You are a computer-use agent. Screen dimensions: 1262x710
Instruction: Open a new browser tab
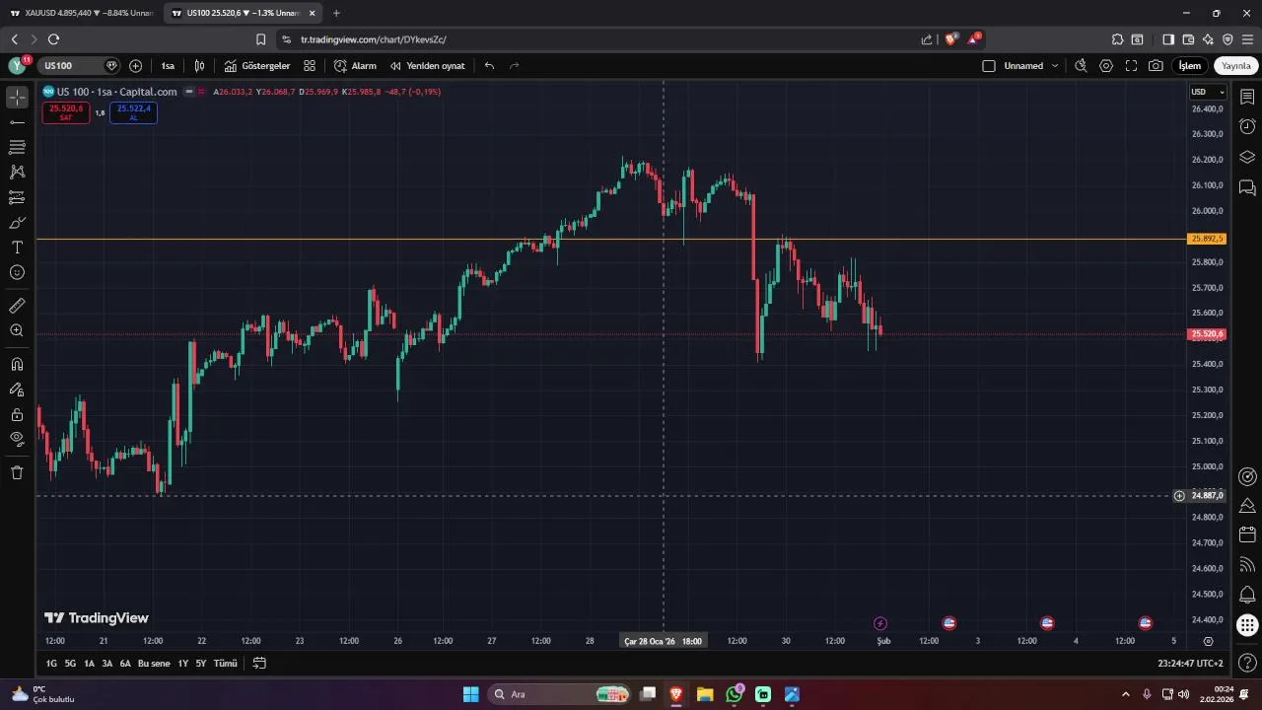click(x=336, y=13)
